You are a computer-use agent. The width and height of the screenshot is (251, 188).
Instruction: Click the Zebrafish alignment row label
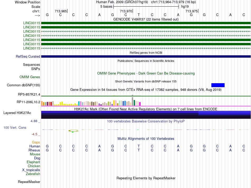click(33, 174)
